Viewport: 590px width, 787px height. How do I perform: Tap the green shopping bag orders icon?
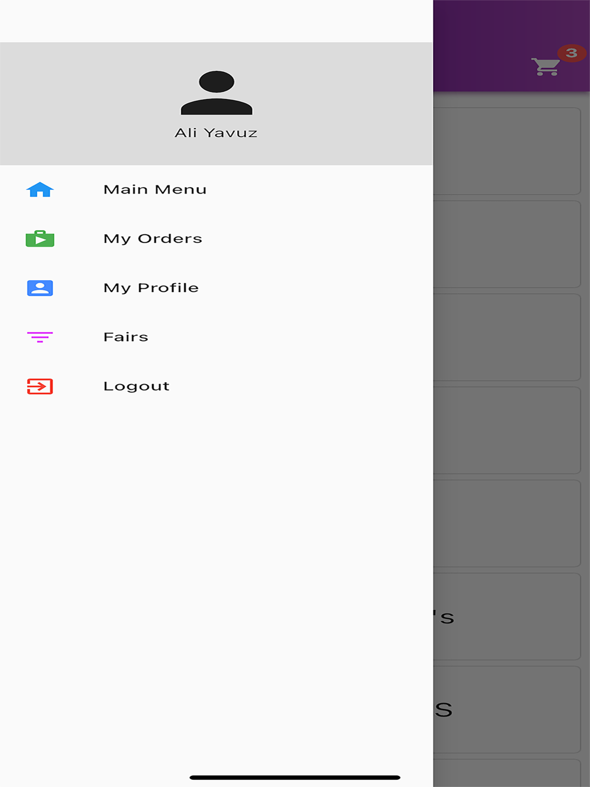(x=40, y=238)
